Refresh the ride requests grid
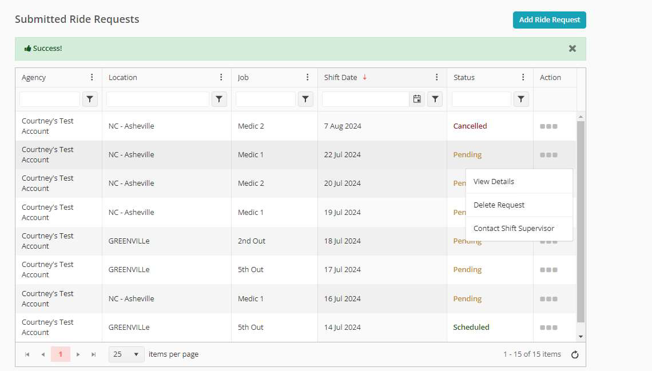This screenshot has height=371, width=652. coord(575,354)
